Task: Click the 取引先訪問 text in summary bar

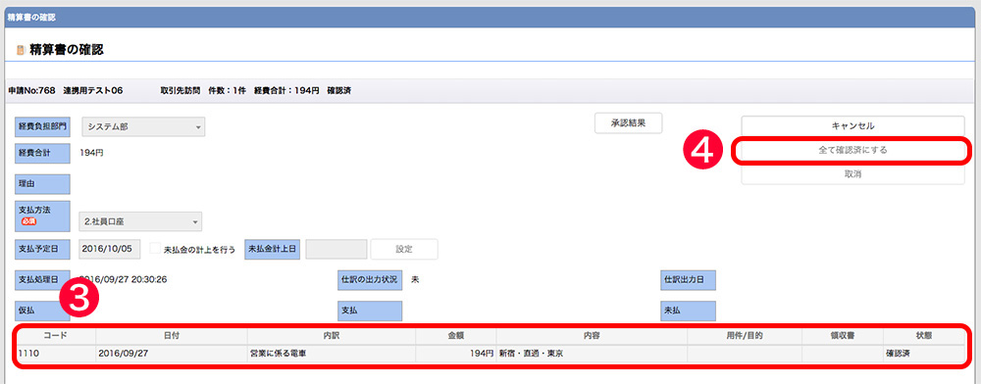Action: 181,90
